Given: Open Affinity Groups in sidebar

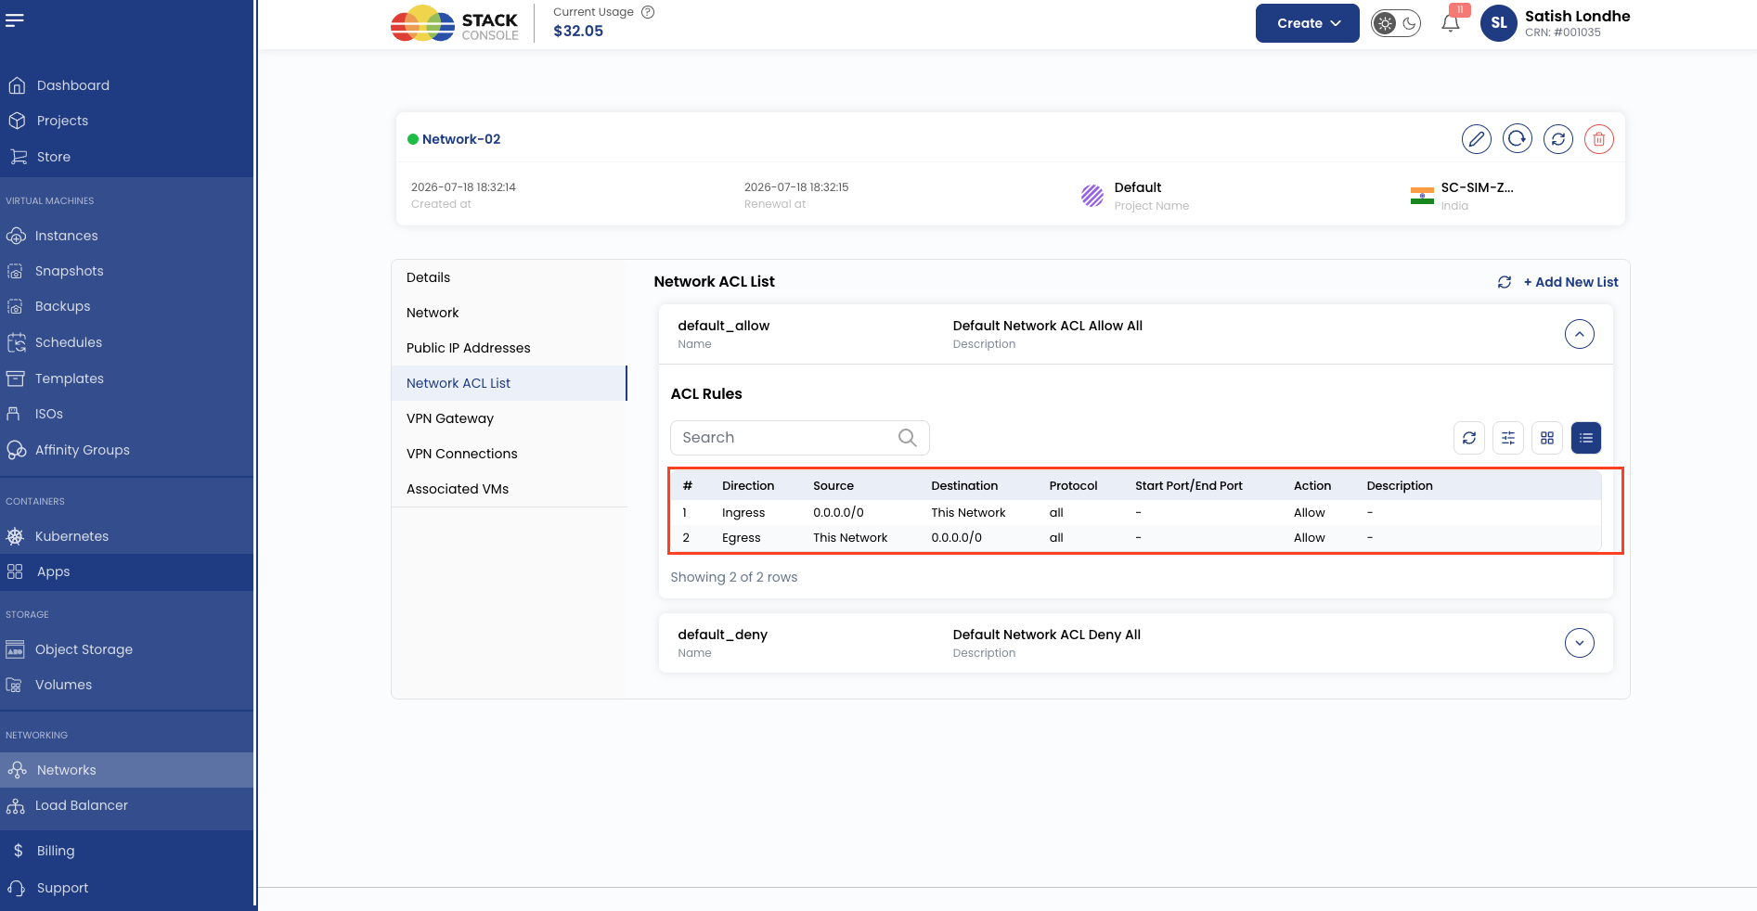Looking at the screenshot, I should click(126, 450).
